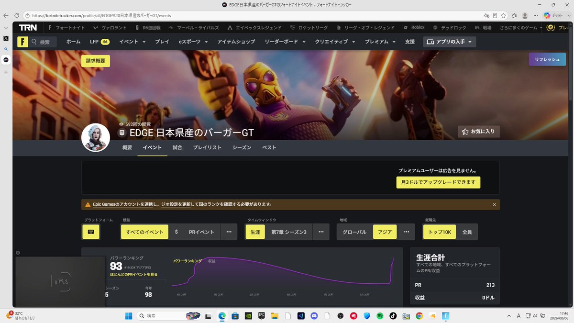This screenshot has height=323, width=574.
Task: Select the すべてのイベント filter
Action: pyautogui.click(x=144, y=232)
